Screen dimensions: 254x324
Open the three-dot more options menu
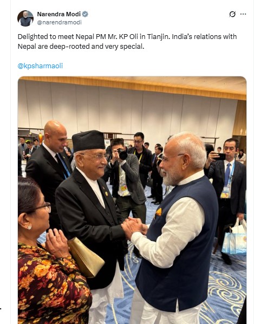(x=243, y=14)
